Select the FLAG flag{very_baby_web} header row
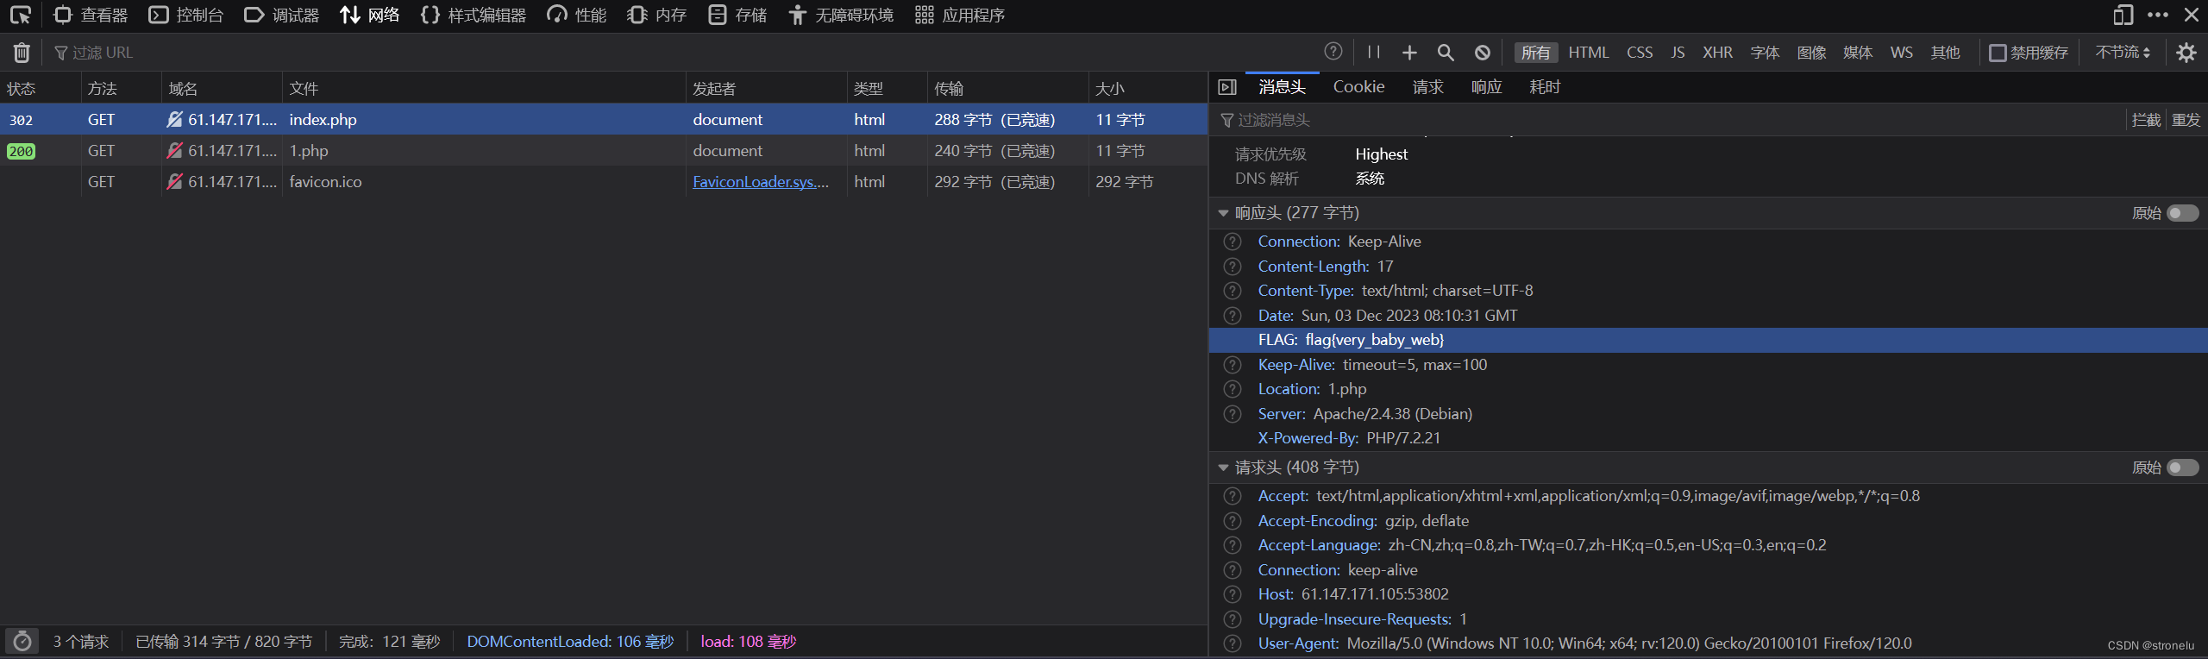Viewport: 2208px width, 659px height. [1708, 340]
